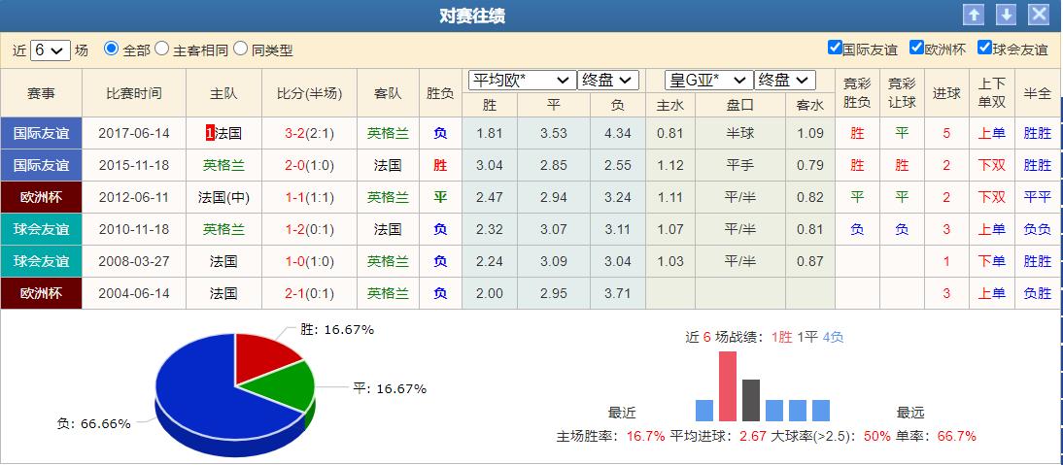
Task: Open the 皇G亚* handicap company dropdown
Action: click(709, 81)
